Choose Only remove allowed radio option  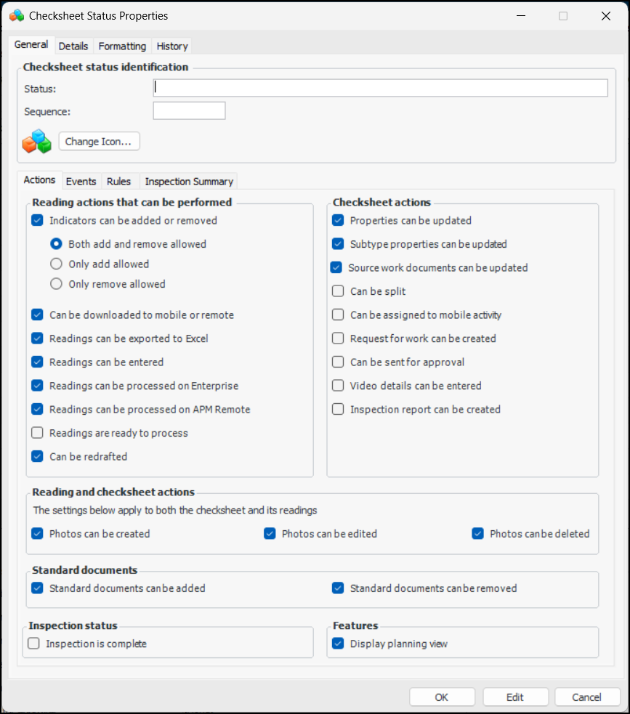point(56,284)
